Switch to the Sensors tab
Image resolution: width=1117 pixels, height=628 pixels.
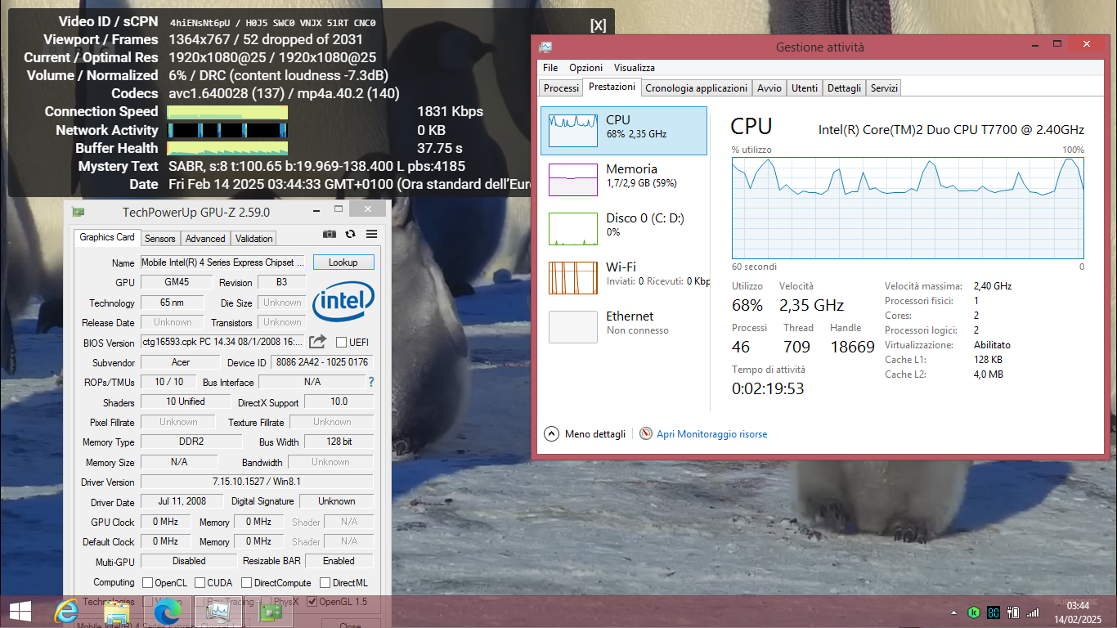[159, 239]
